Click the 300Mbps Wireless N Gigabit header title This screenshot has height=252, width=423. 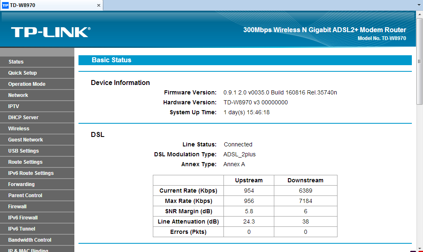pos(325,30)
